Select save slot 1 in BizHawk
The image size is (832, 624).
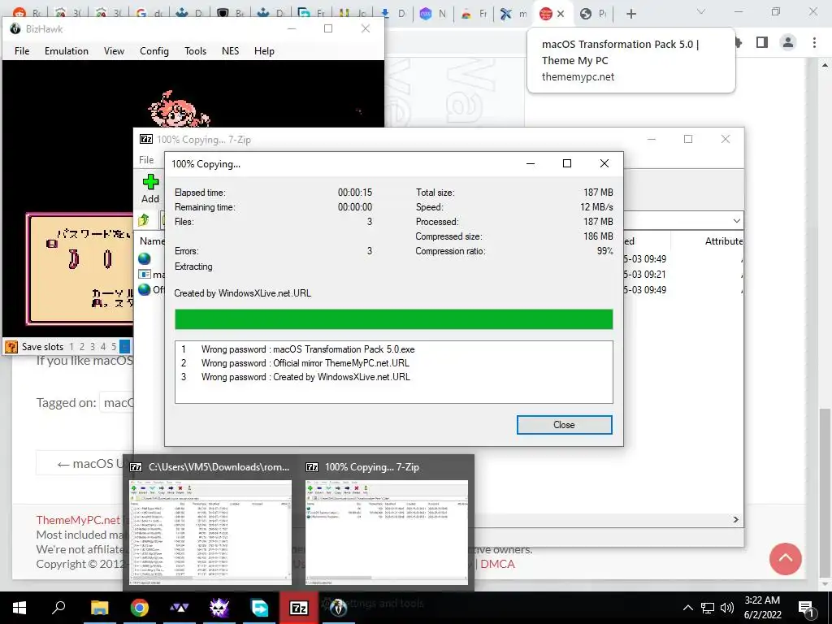click(x=71, y=347)
